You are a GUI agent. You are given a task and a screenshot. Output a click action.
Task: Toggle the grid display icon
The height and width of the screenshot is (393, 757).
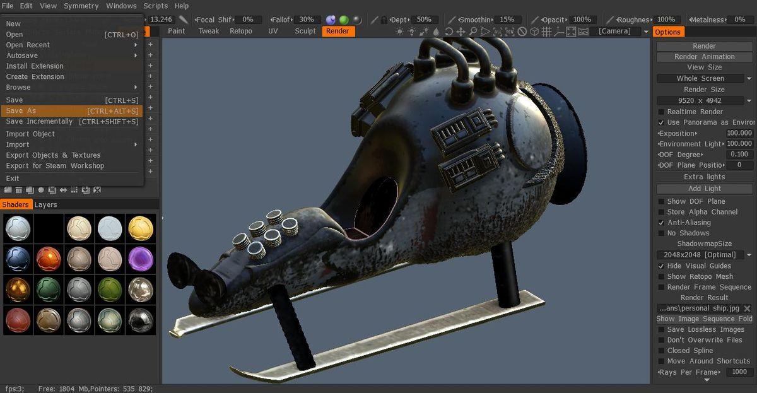point(546,32)
